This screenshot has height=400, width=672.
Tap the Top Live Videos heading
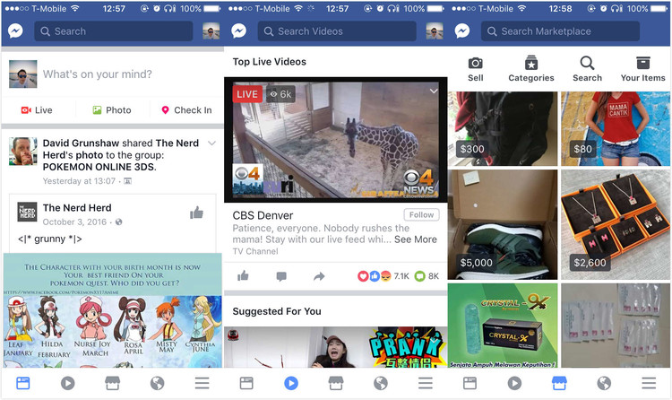point(269,62)
